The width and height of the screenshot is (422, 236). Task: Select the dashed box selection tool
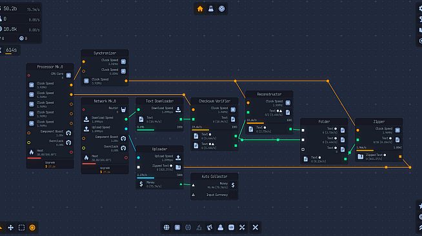pos(21,228)
